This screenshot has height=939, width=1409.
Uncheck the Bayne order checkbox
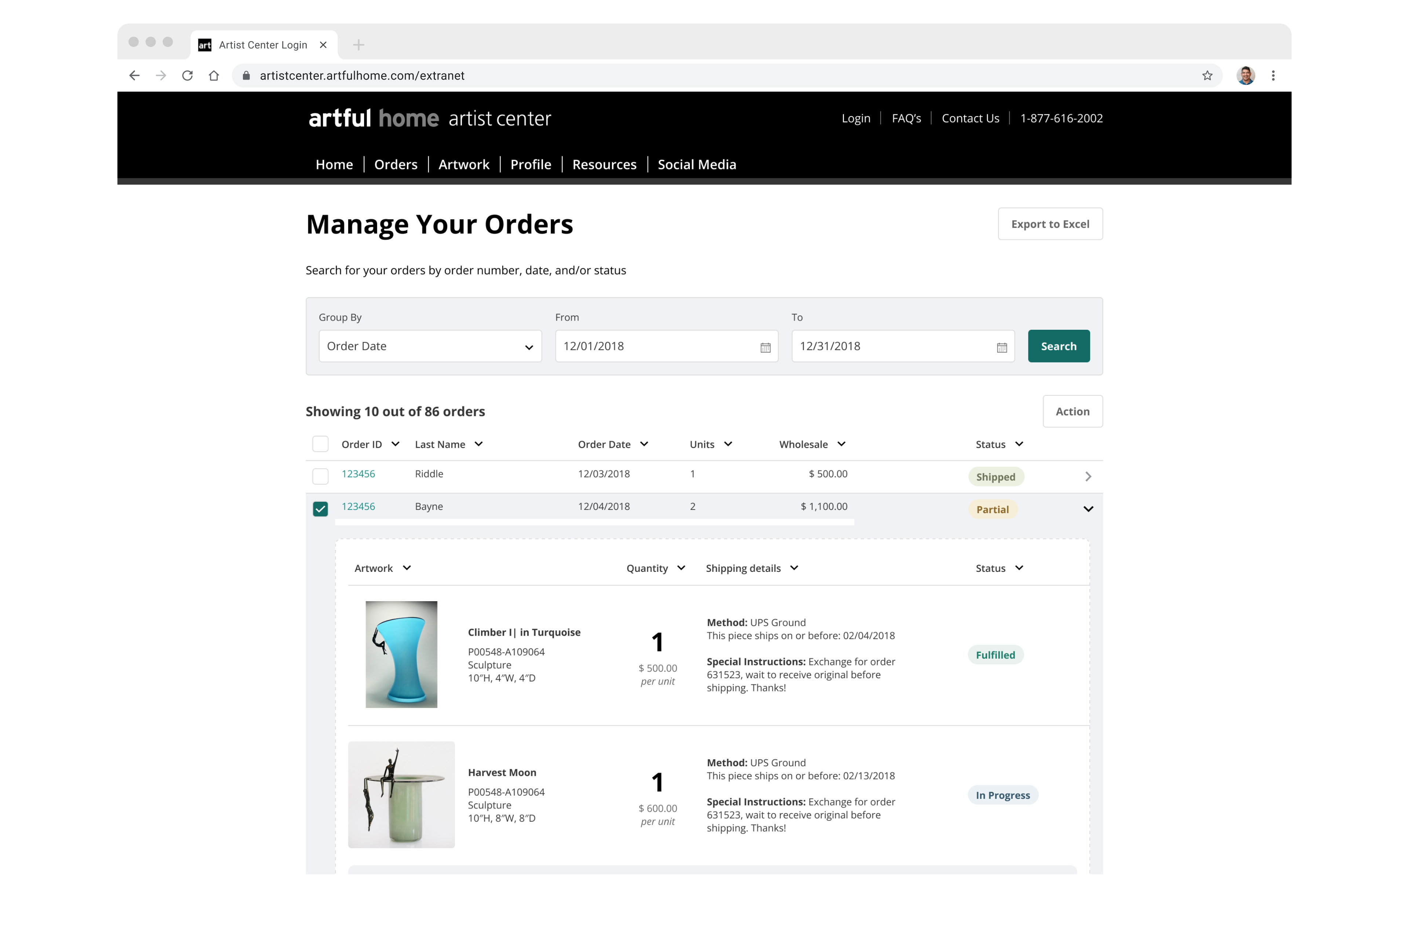[x=320, y=509]
